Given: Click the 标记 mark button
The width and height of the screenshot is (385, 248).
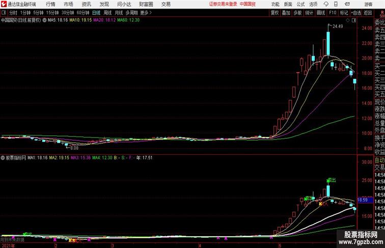Looking at the screenshot, I should coord(344,13).
